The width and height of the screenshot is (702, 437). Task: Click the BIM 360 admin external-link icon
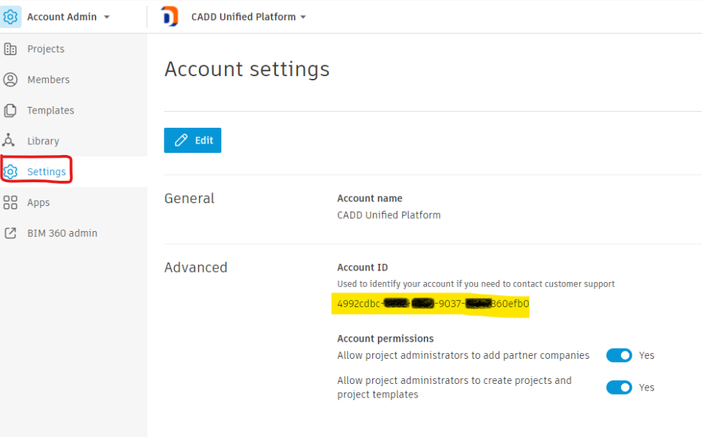pos(10,233)
